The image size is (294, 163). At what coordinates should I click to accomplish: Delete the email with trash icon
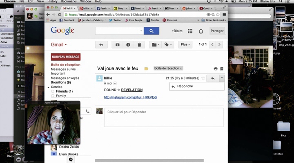(x=139, y=44)
